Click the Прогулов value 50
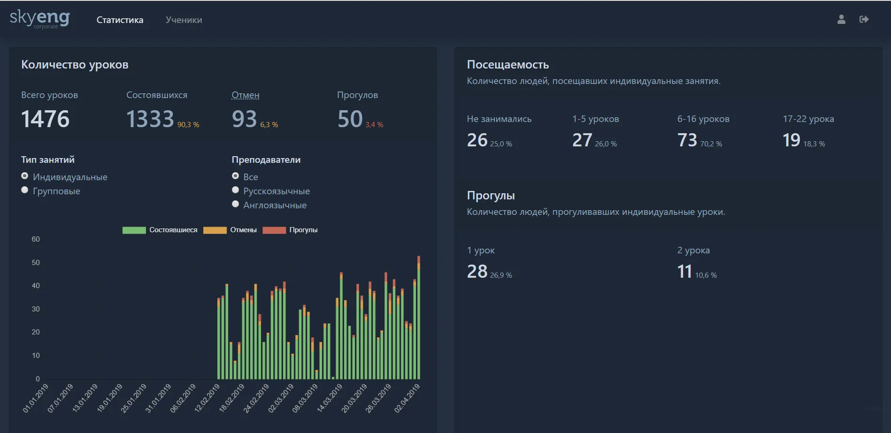 [350, 119]
